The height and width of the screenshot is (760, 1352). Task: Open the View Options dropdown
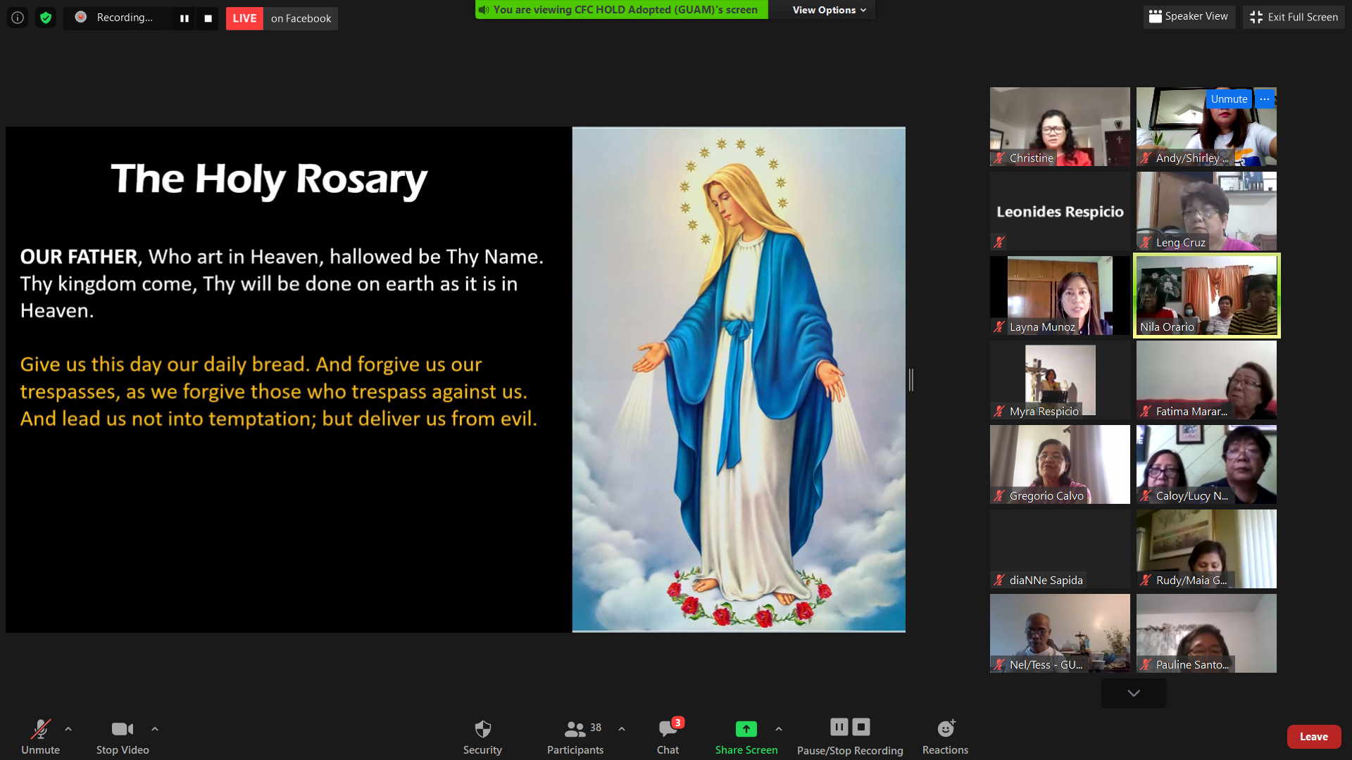pyautogui.click(x=829, y=10)
